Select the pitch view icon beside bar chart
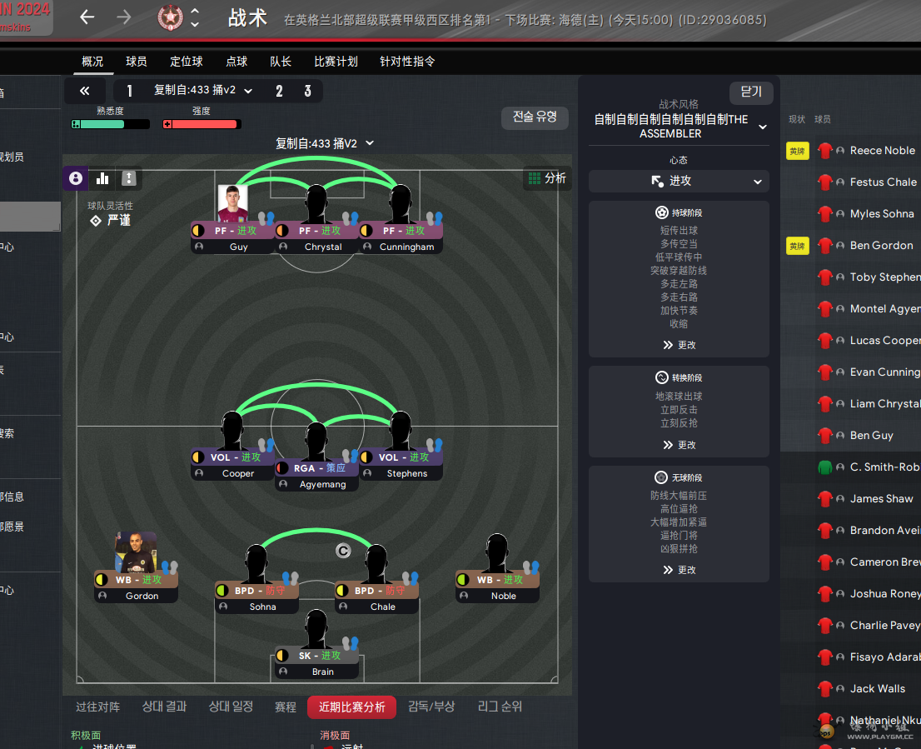The height and width of the screenshot is (749, 921). (128, 178)
